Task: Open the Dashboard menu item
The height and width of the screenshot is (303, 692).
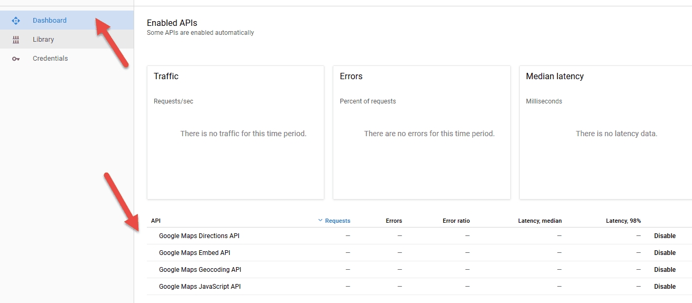Action: click(x=50, y=21)
